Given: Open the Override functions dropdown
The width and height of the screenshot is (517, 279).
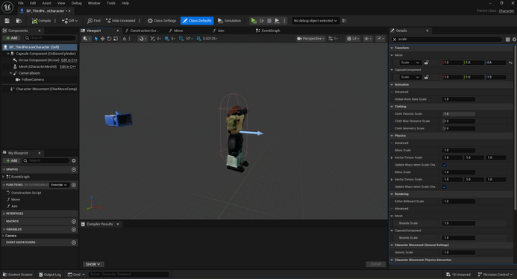Looking at the screenshot, I should coord(59,185).
